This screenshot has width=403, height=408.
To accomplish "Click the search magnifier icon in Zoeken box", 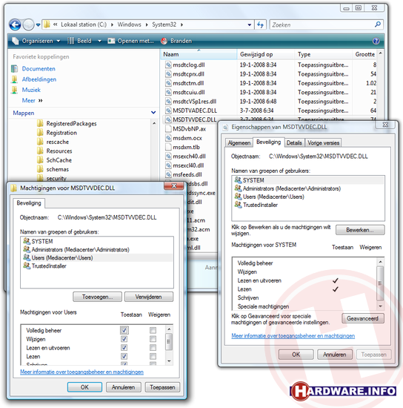I will [378, 24].
